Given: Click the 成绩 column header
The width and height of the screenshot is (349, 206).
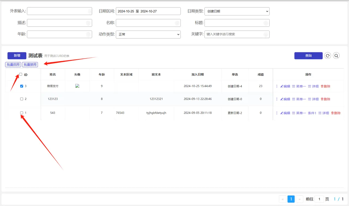Looking at the screenshot, I should coord(261,74).
